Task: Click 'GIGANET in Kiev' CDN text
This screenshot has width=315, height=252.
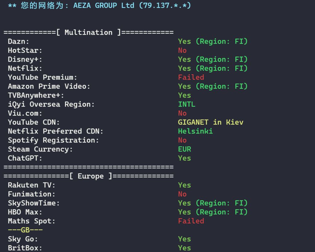Action: coord(210,122)
